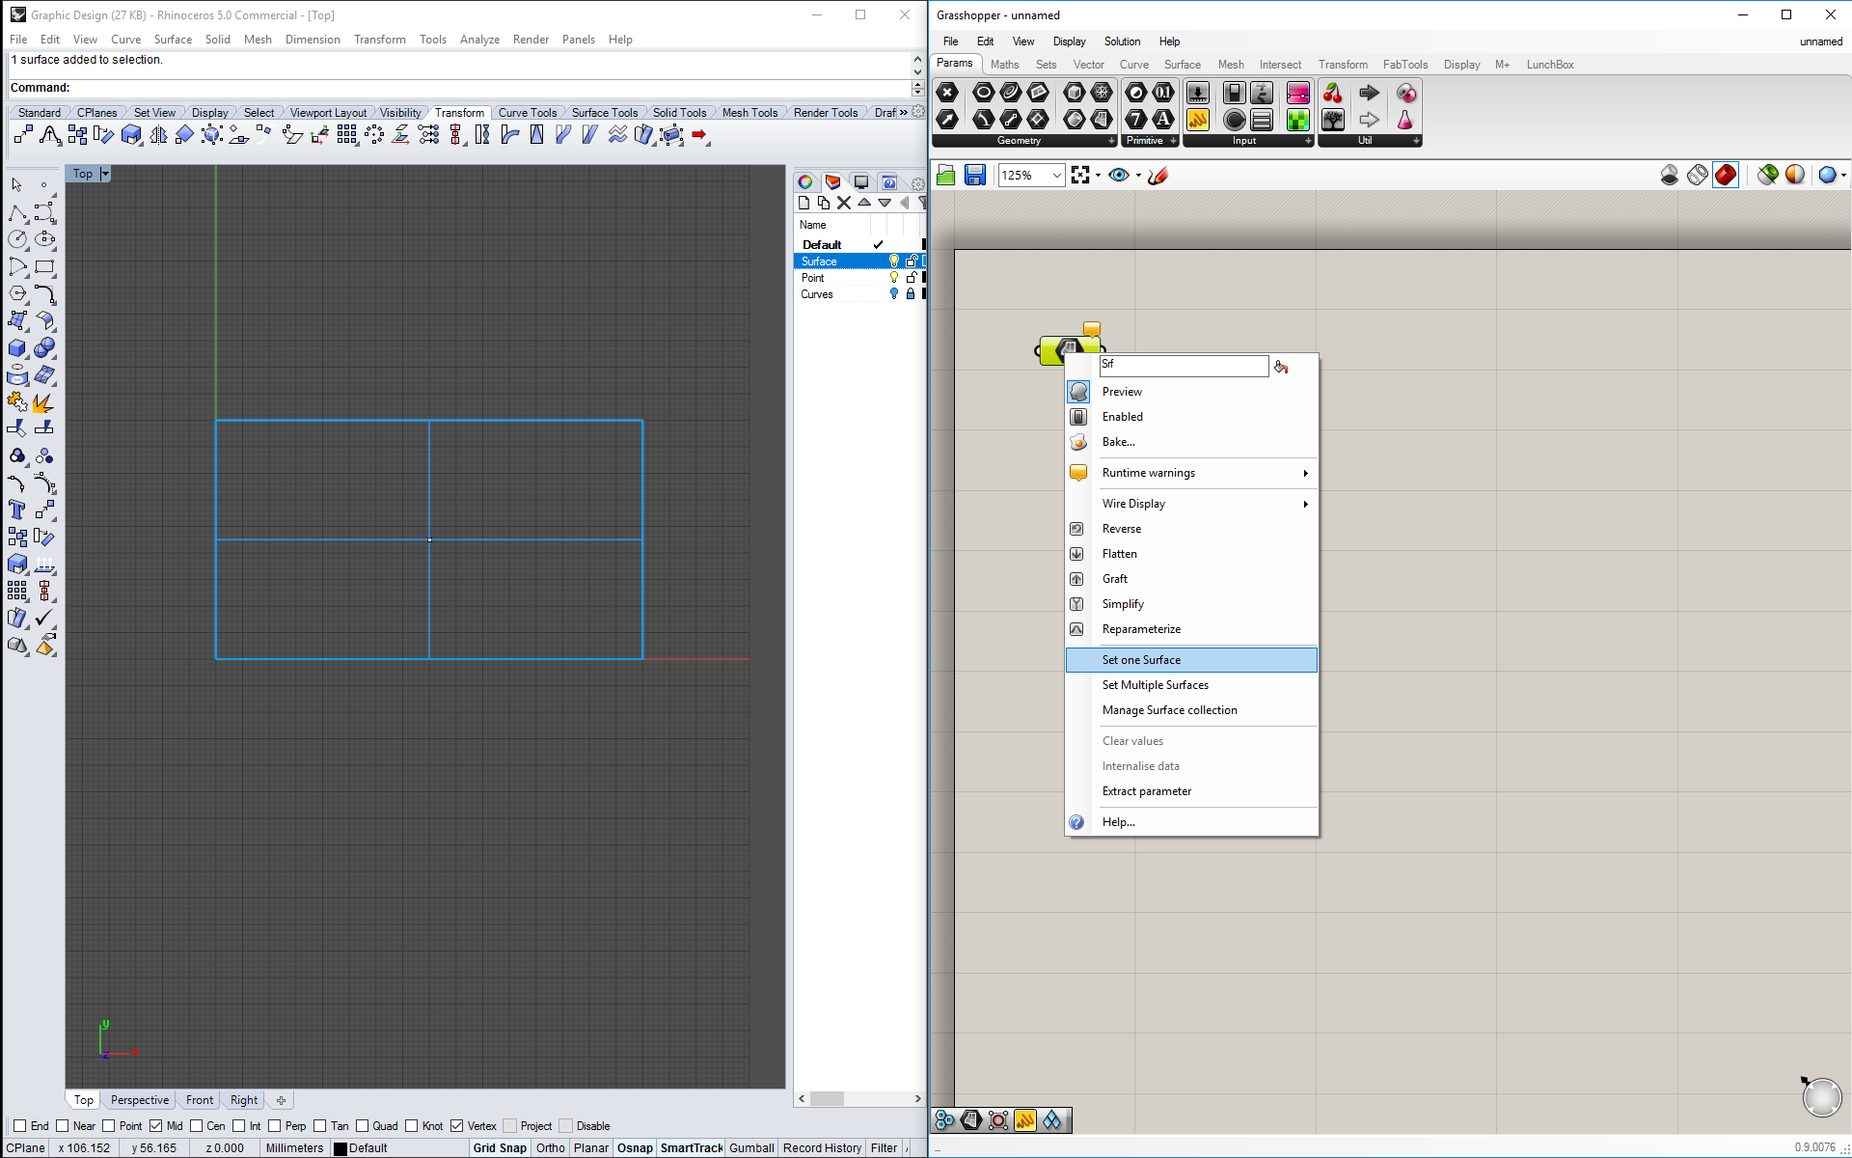
Task: Choose Set Multiple Surfaces entry
Action: 1191,685
